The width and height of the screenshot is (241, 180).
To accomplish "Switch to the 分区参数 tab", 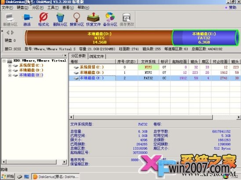I will click(x=78, y=56).
